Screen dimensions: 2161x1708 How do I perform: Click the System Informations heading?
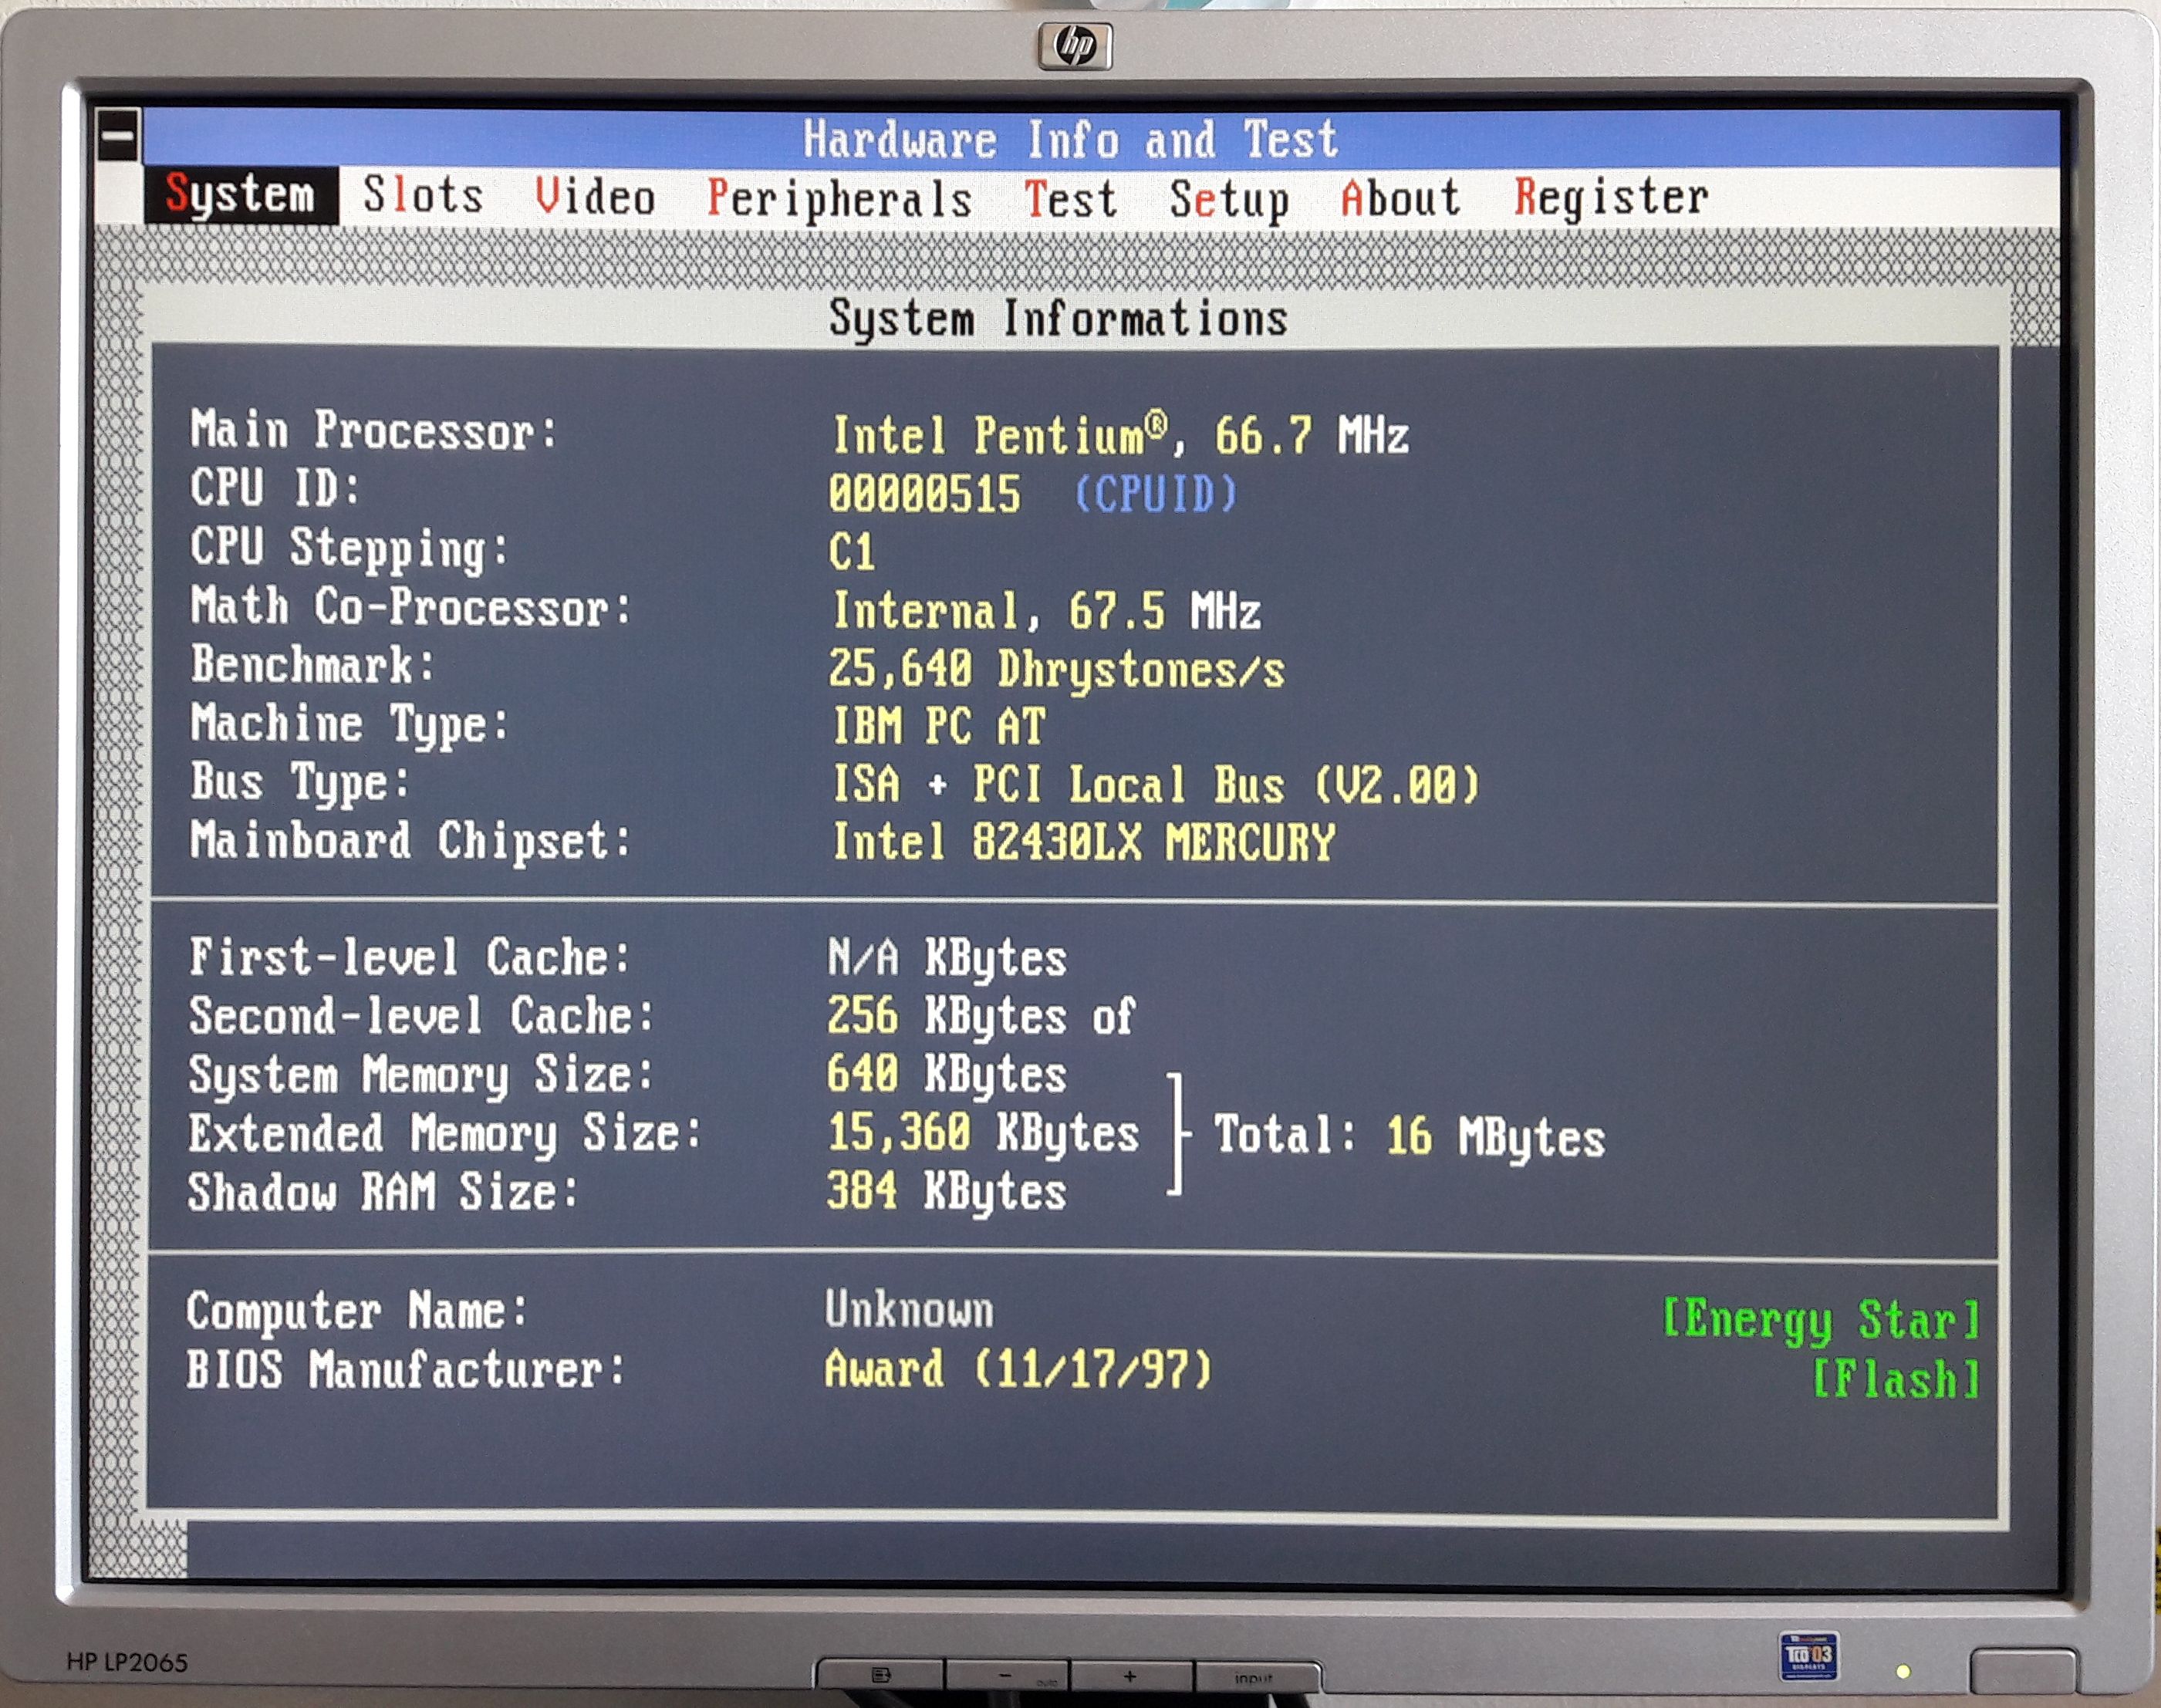click(1058, 319)
